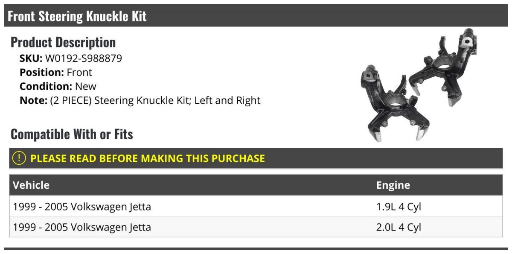
Task: Select the Jetta vehicle cell in the 2.0L row
Action: pyautogui.click(x=82, y=227)
